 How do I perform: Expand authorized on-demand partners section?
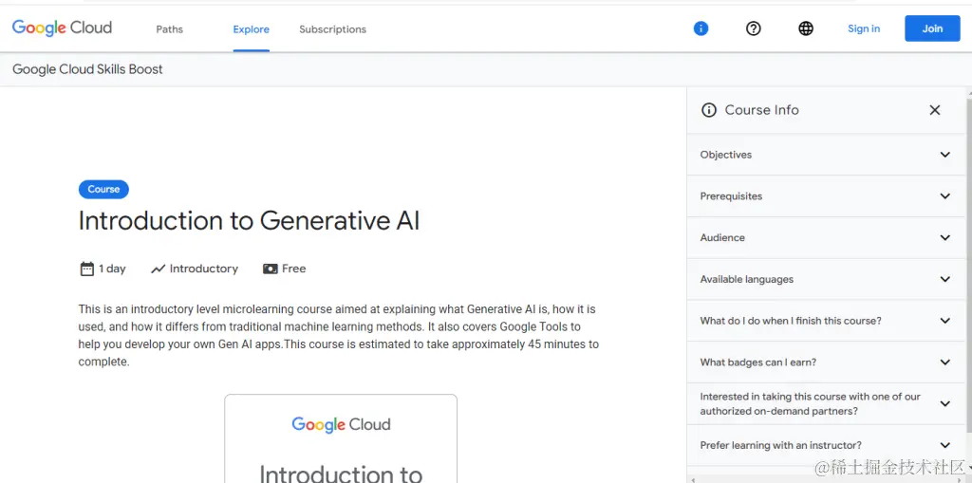click(x=826, y=403)
